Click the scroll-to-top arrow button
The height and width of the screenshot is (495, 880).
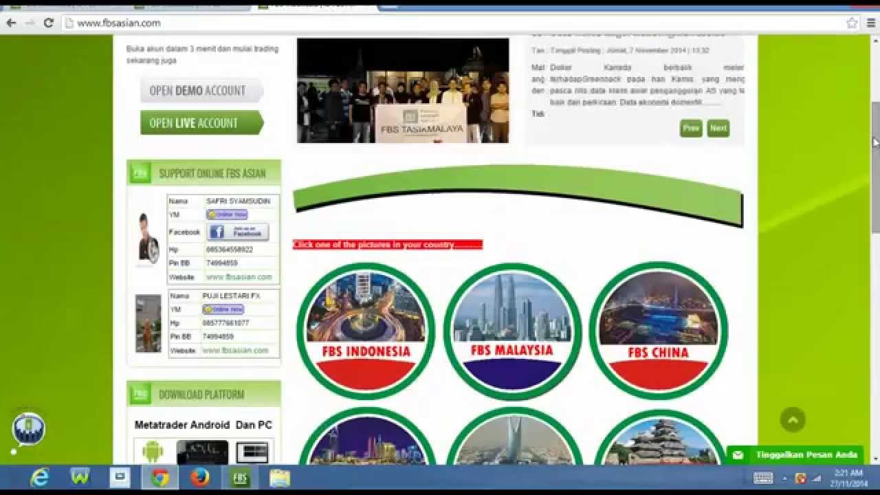point(793,419)
